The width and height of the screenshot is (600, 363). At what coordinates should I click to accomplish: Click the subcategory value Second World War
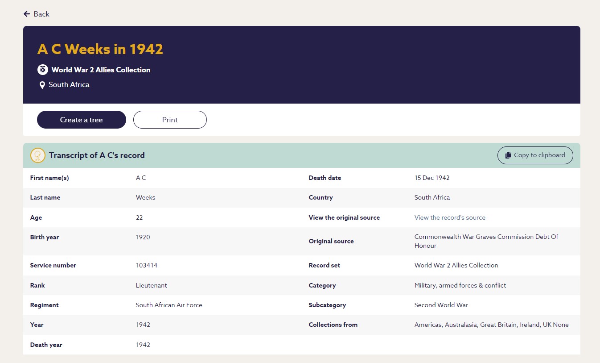pos(441,305)
